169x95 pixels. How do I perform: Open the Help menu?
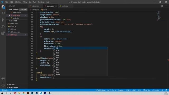[48, 2]
